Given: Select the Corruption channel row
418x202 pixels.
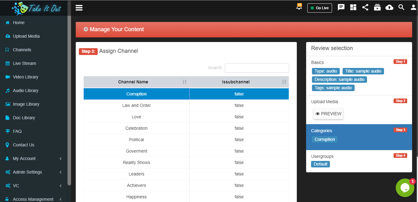Looking at the screenshot, I should (186, 94).
